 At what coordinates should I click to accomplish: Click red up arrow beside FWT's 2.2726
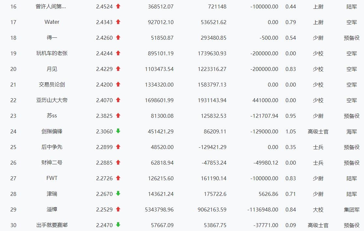coord(118,178)
